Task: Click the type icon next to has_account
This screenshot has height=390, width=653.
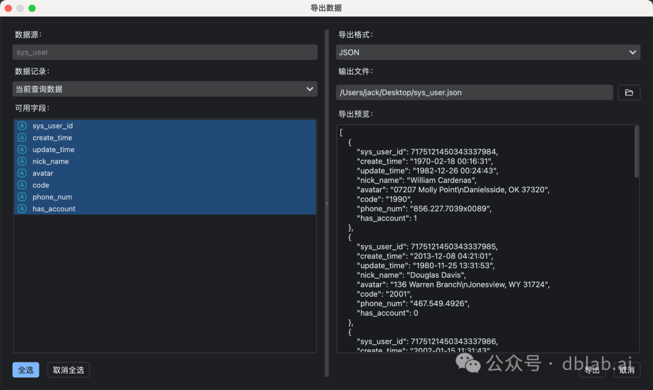Action: (x=22, y=209)
